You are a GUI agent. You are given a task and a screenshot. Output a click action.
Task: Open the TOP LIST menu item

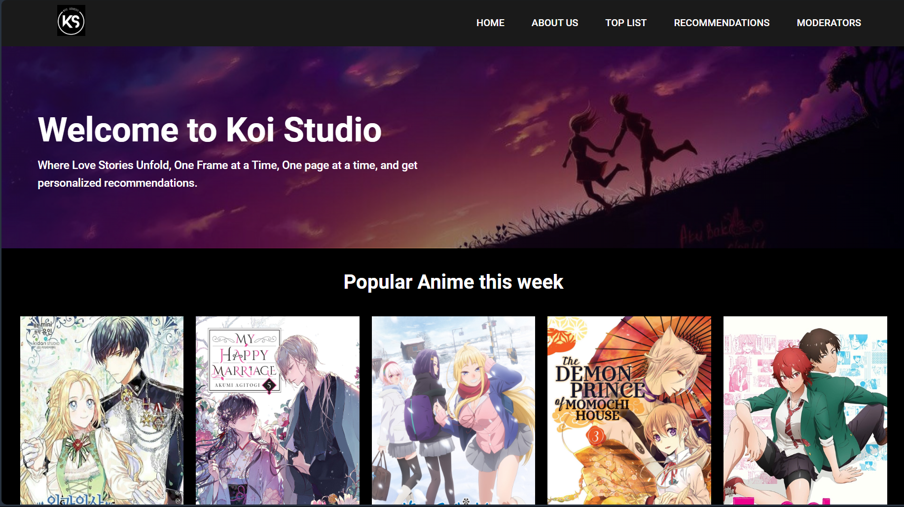[x=626, y=23]
